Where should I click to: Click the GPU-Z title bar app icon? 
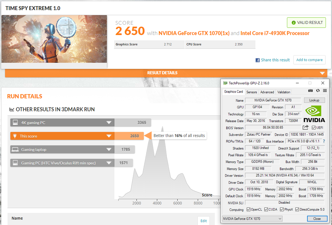click(x=225, y=83)
